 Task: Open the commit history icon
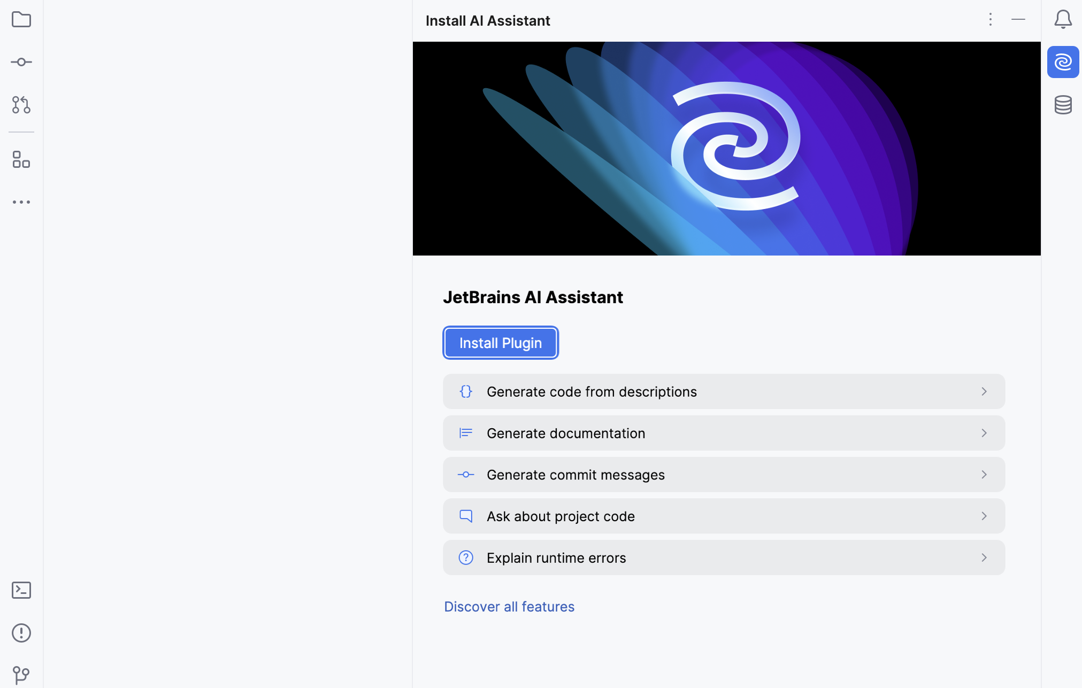[x=21, y=61]
